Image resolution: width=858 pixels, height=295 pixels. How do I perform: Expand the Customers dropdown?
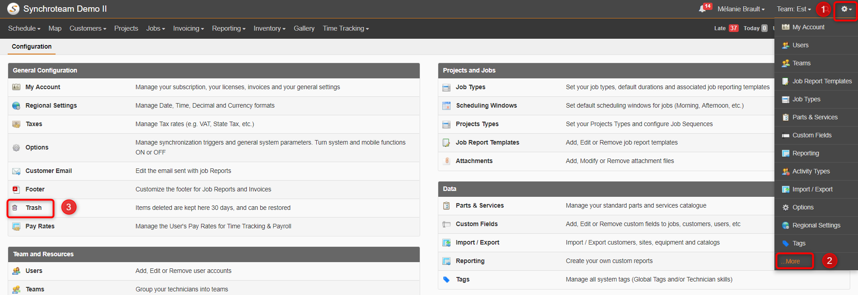tap(88, 28)
